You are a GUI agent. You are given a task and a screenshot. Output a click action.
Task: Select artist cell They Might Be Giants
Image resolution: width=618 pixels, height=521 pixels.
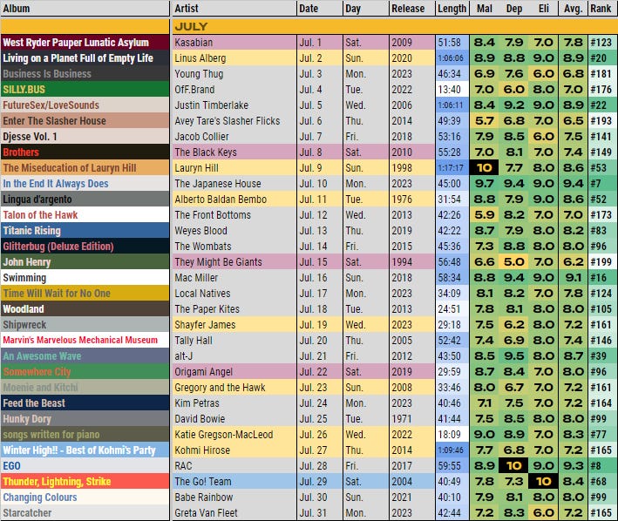click(x=234, y=262)
